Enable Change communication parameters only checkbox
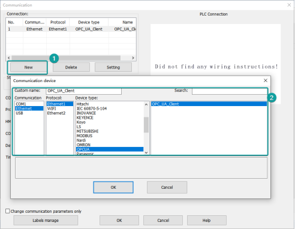Screen dimensions: 295x229 tap(8, 211)
